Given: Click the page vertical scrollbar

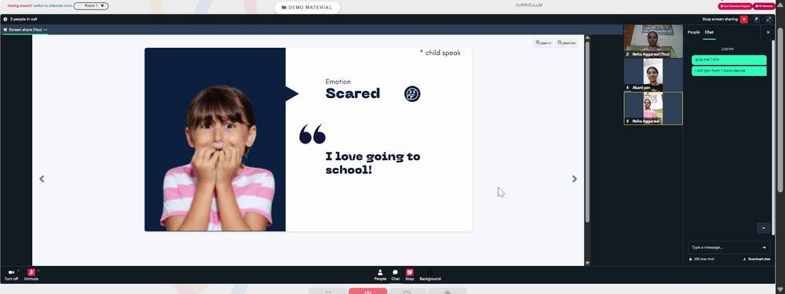Looking at the screenshot, I should tap(780, 110).
